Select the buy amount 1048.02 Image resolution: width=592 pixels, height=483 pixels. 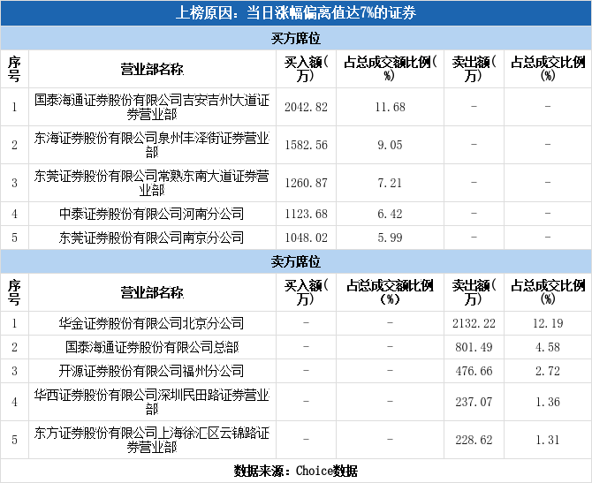(306, 238)
